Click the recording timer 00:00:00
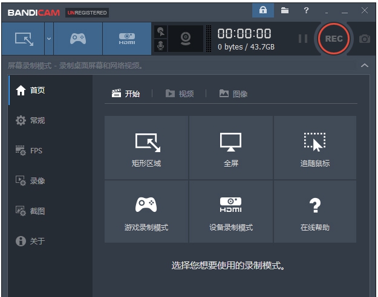This screenshot has height=297, width=378. (244, 33)
